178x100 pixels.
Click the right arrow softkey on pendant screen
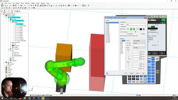162,53
